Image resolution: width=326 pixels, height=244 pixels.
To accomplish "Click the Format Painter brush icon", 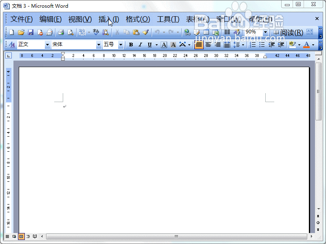I will click(146, 33).
